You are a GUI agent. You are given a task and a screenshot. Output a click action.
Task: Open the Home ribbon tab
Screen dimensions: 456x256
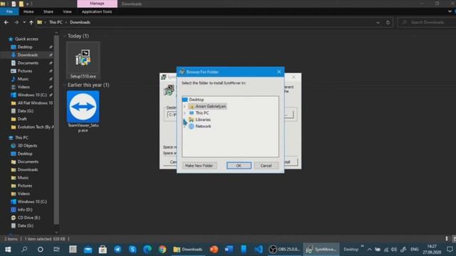point(28,11)
